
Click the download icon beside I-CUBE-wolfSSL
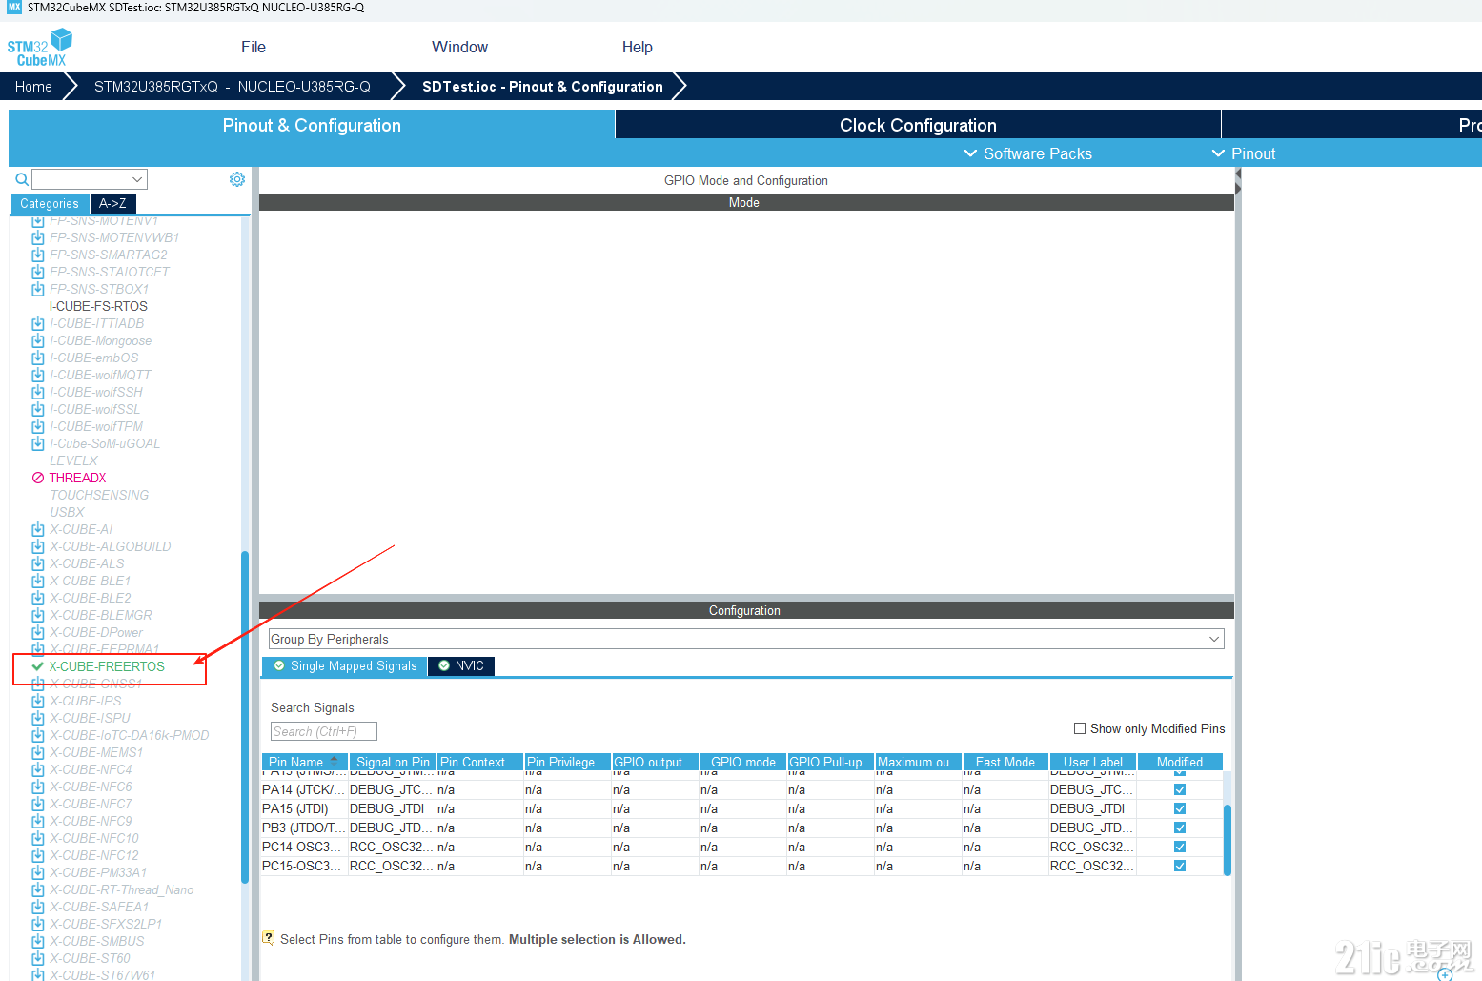point(38,409)
